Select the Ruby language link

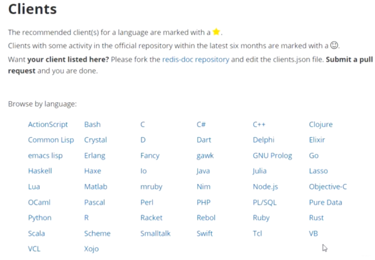(x=261, y=218)
